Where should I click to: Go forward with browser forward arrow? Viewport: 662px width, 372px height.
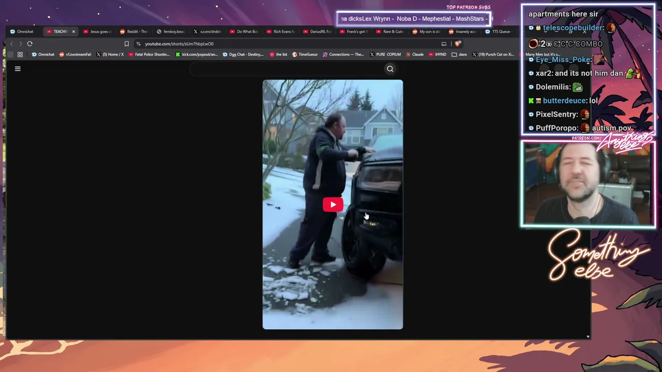pos(20,44)
